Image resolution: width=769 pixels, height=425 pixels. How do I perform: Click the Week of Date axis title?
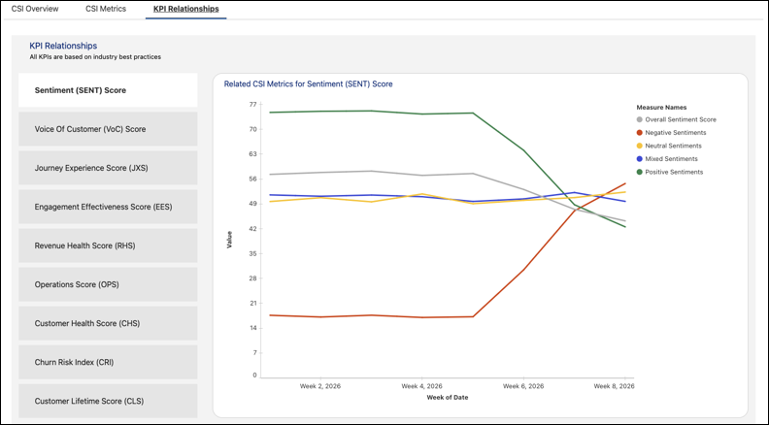coord(448,398)
